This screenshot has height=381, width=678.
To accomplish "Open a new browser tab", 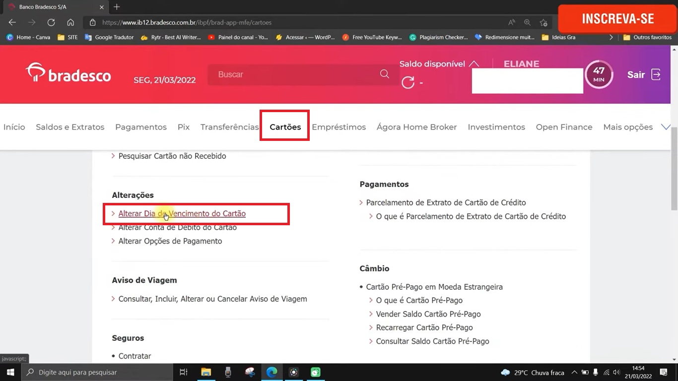I will [x=117, y=7].
